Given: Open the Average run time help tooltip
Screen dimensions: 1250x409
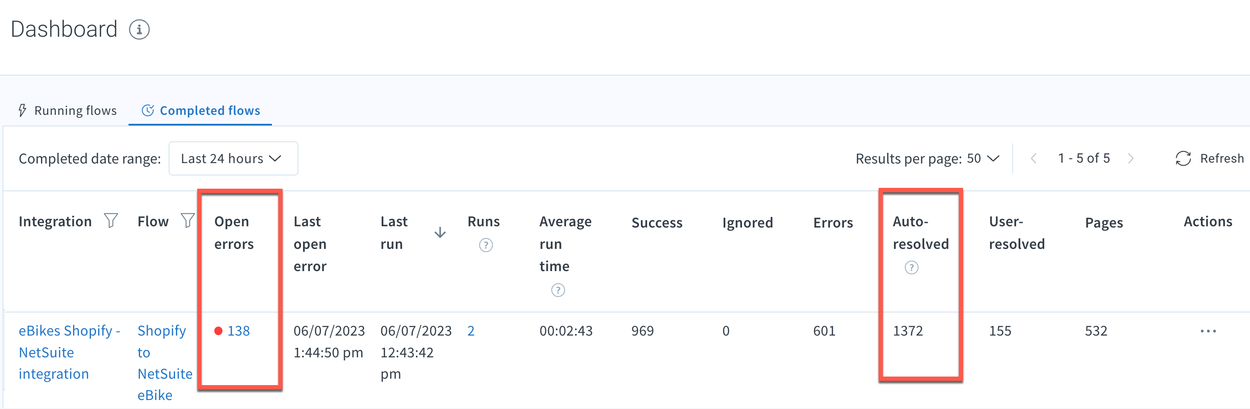Looking at the screenshot, I should click(558, 290).
